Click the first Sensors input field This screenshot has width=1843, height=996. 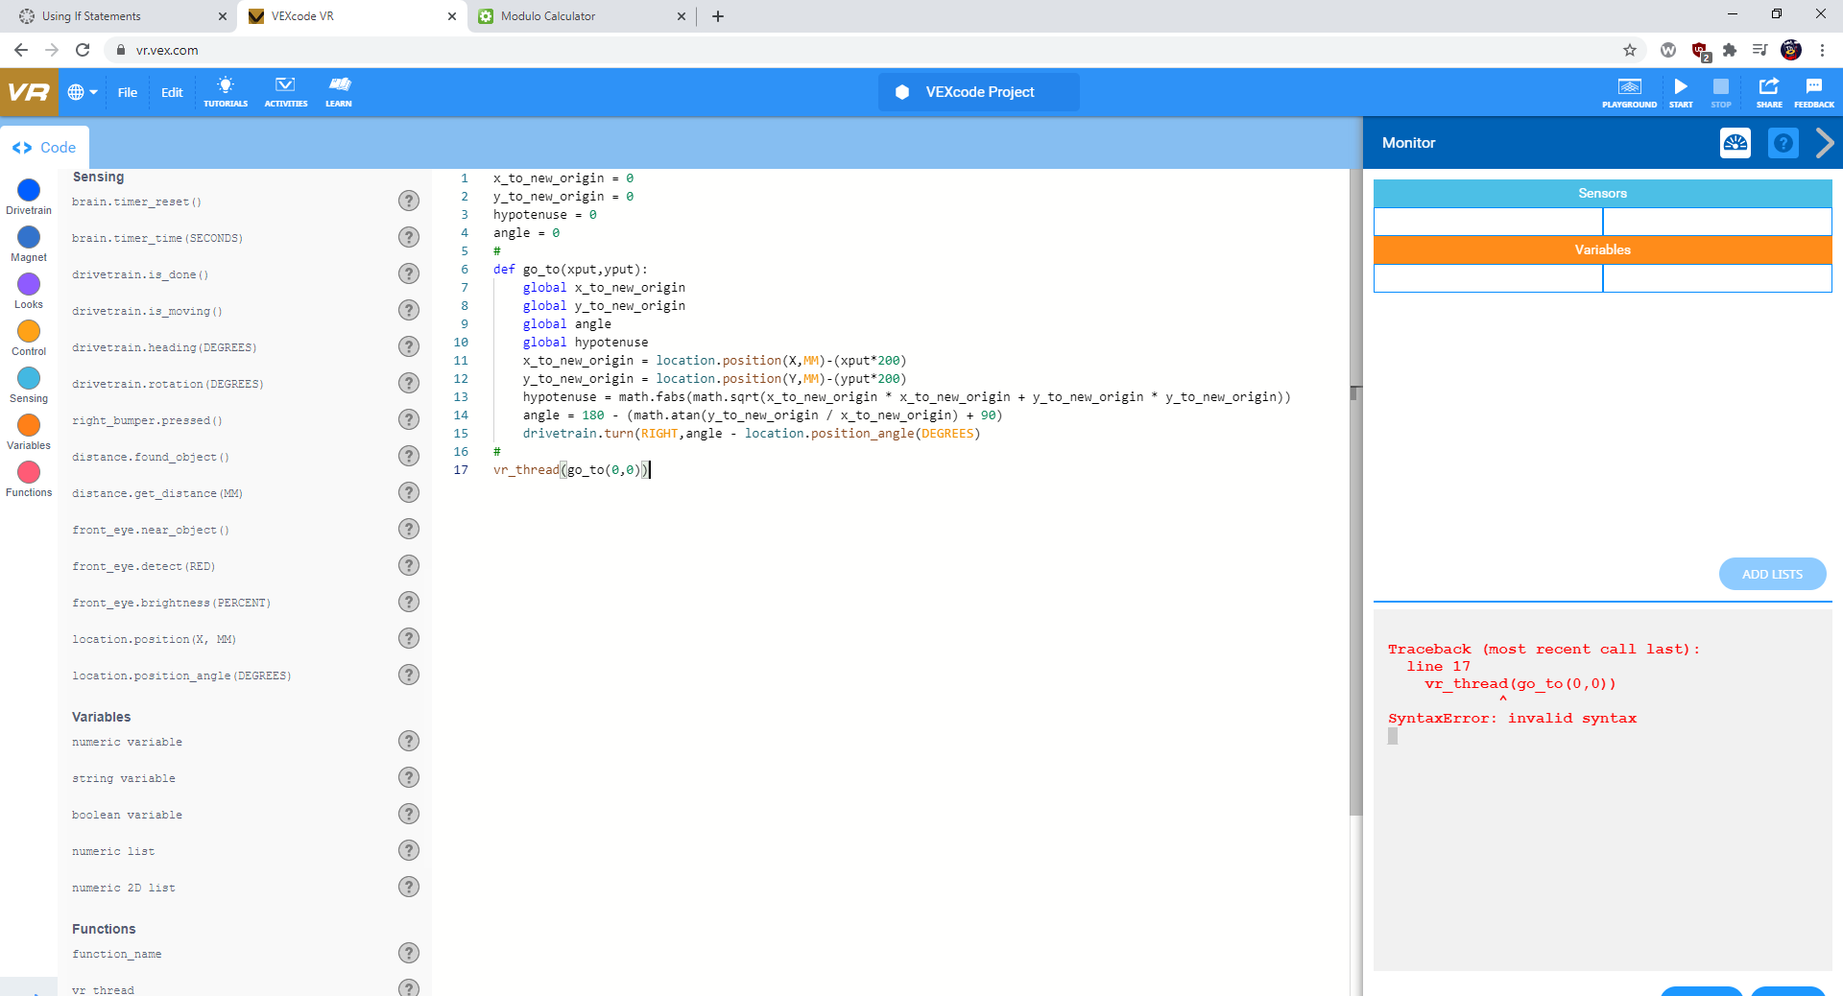[x=1488, y=221]
